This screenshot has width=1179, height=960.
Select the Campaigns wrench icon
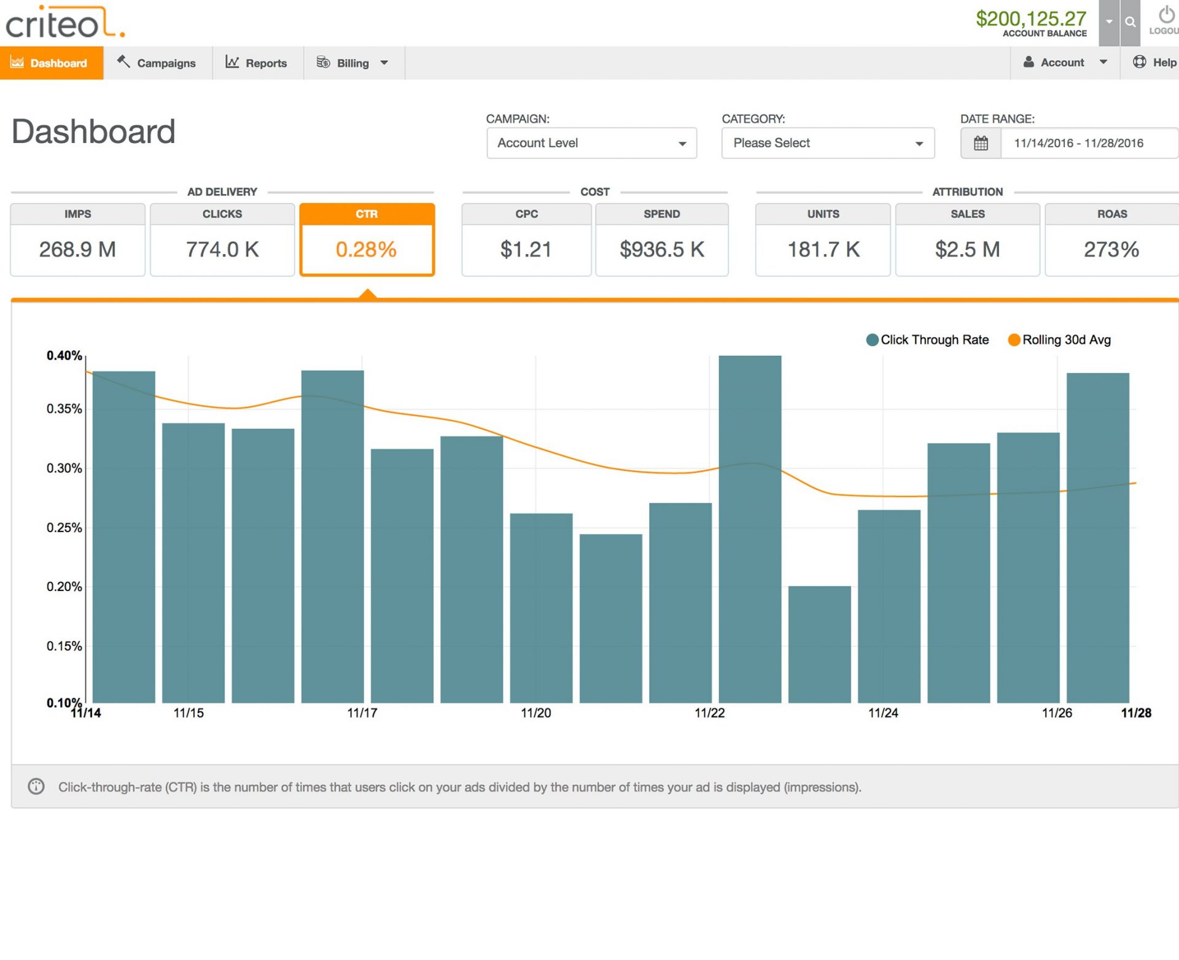coord(122,62)
